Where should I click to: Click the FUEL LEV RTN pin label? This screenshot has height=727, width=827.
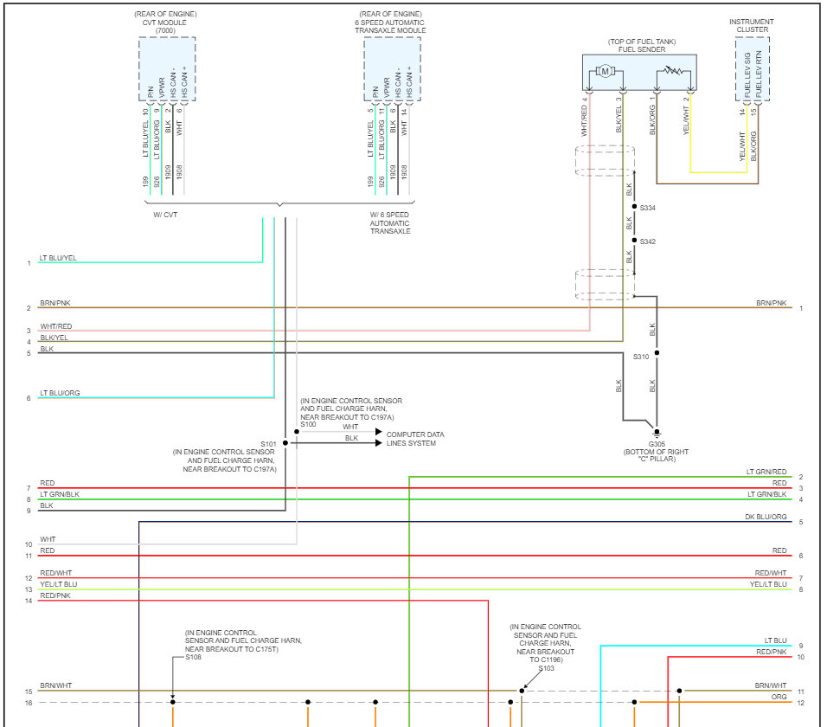(759, 74)
